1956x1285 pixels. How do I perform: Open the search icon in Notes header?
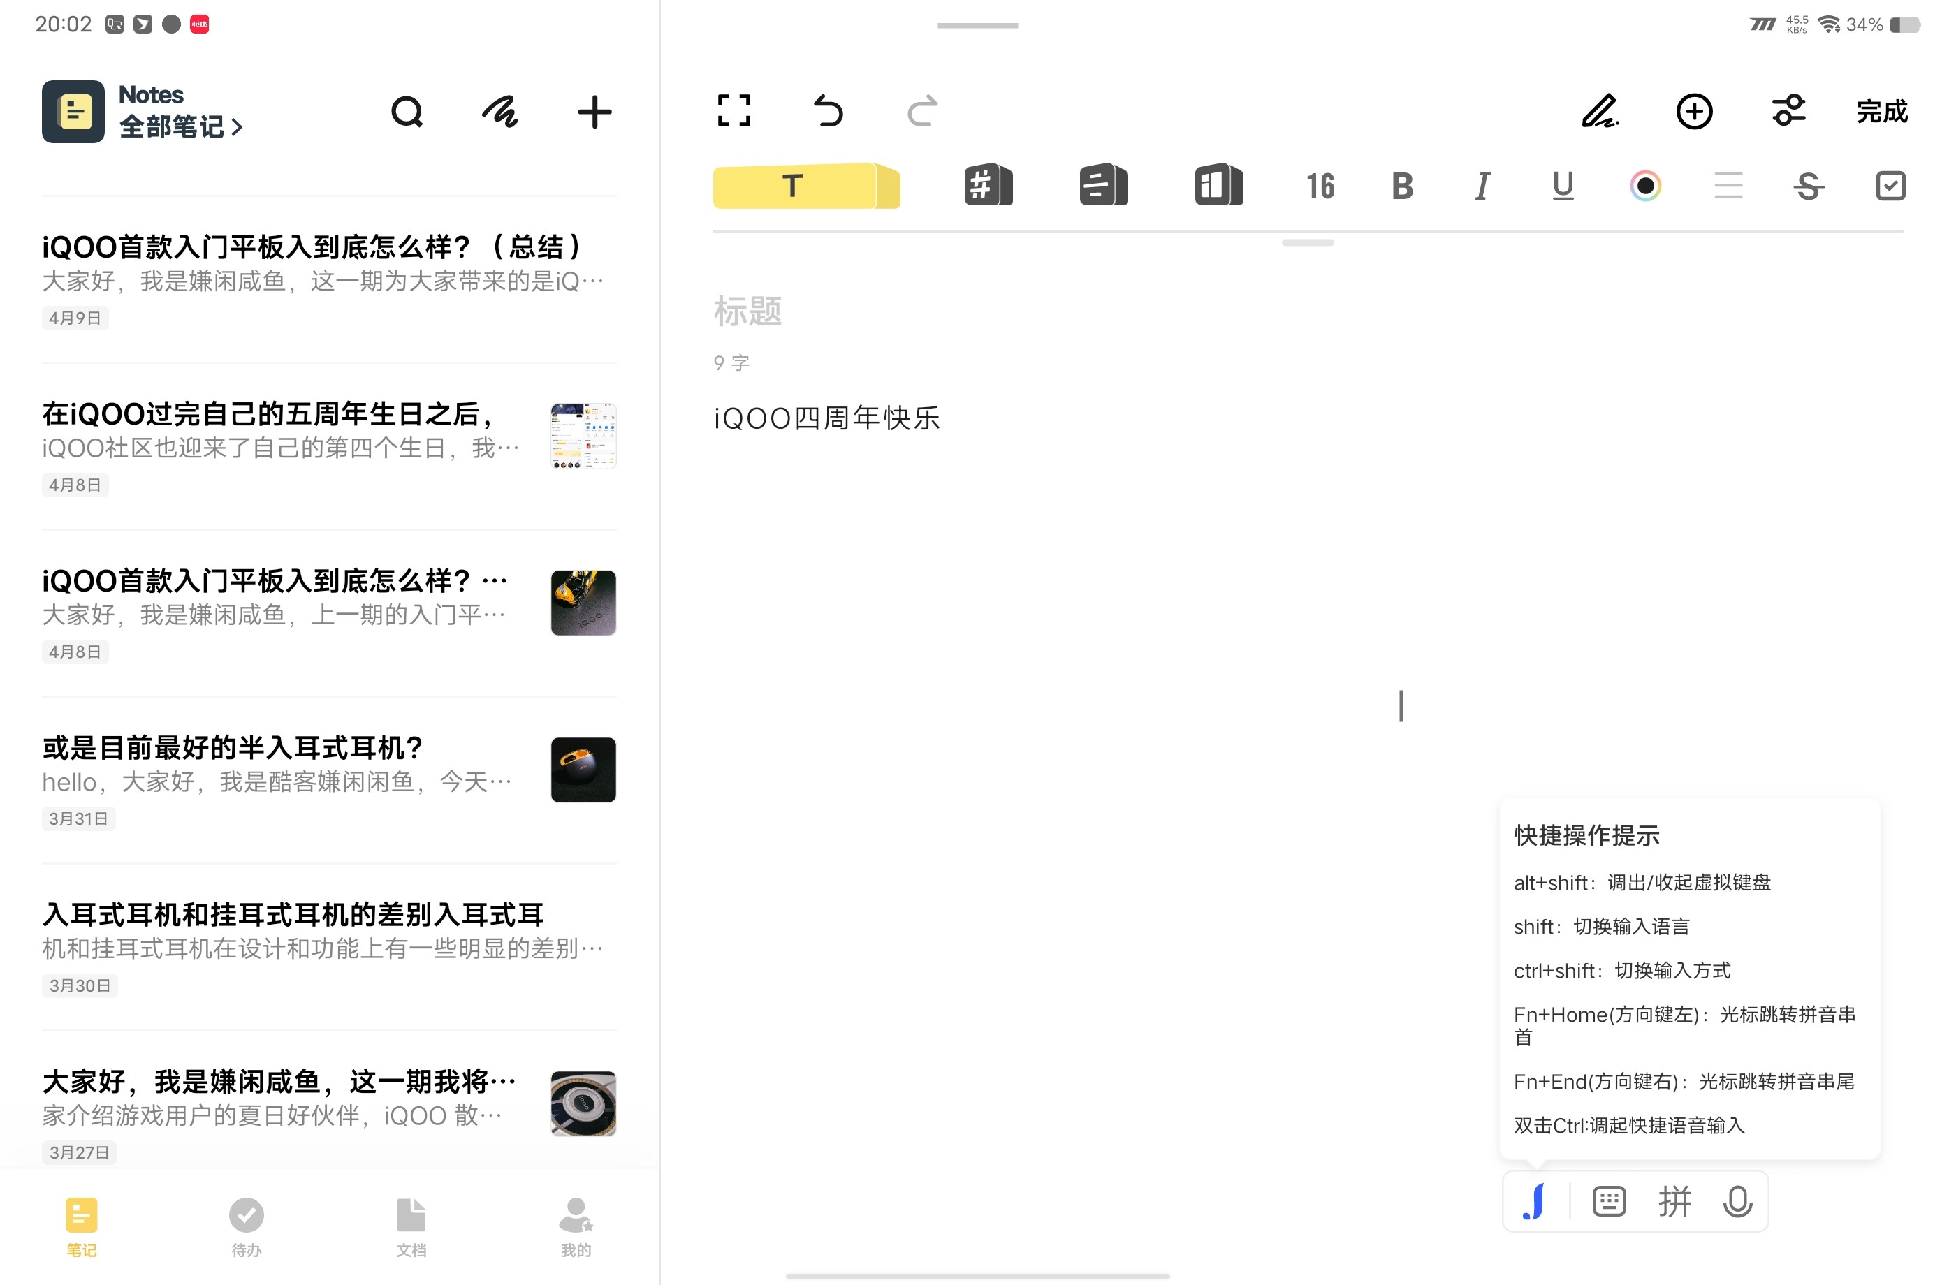[x=407, y=112]
